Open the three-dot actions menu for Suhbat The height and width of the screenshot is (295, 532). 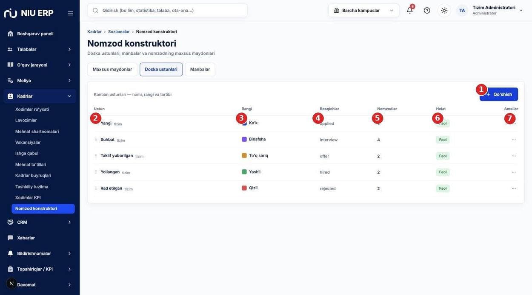(514, 140)
